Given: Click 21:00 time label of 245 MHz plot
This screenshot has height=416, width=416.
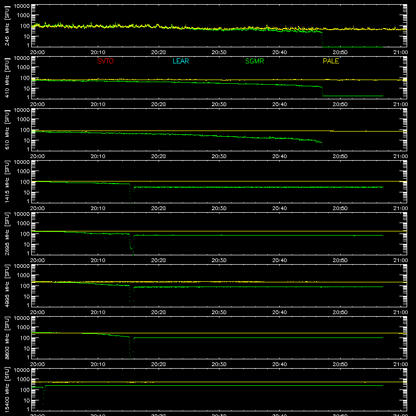Looking at the screenshot, I should 400,53.
